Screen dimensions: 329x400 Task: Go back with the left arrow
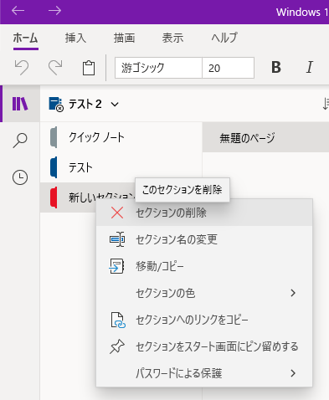point(18,11)
